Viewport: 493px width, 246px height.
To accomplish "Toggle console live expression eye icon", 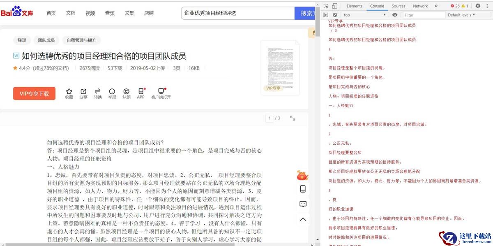I will [395, 15].
